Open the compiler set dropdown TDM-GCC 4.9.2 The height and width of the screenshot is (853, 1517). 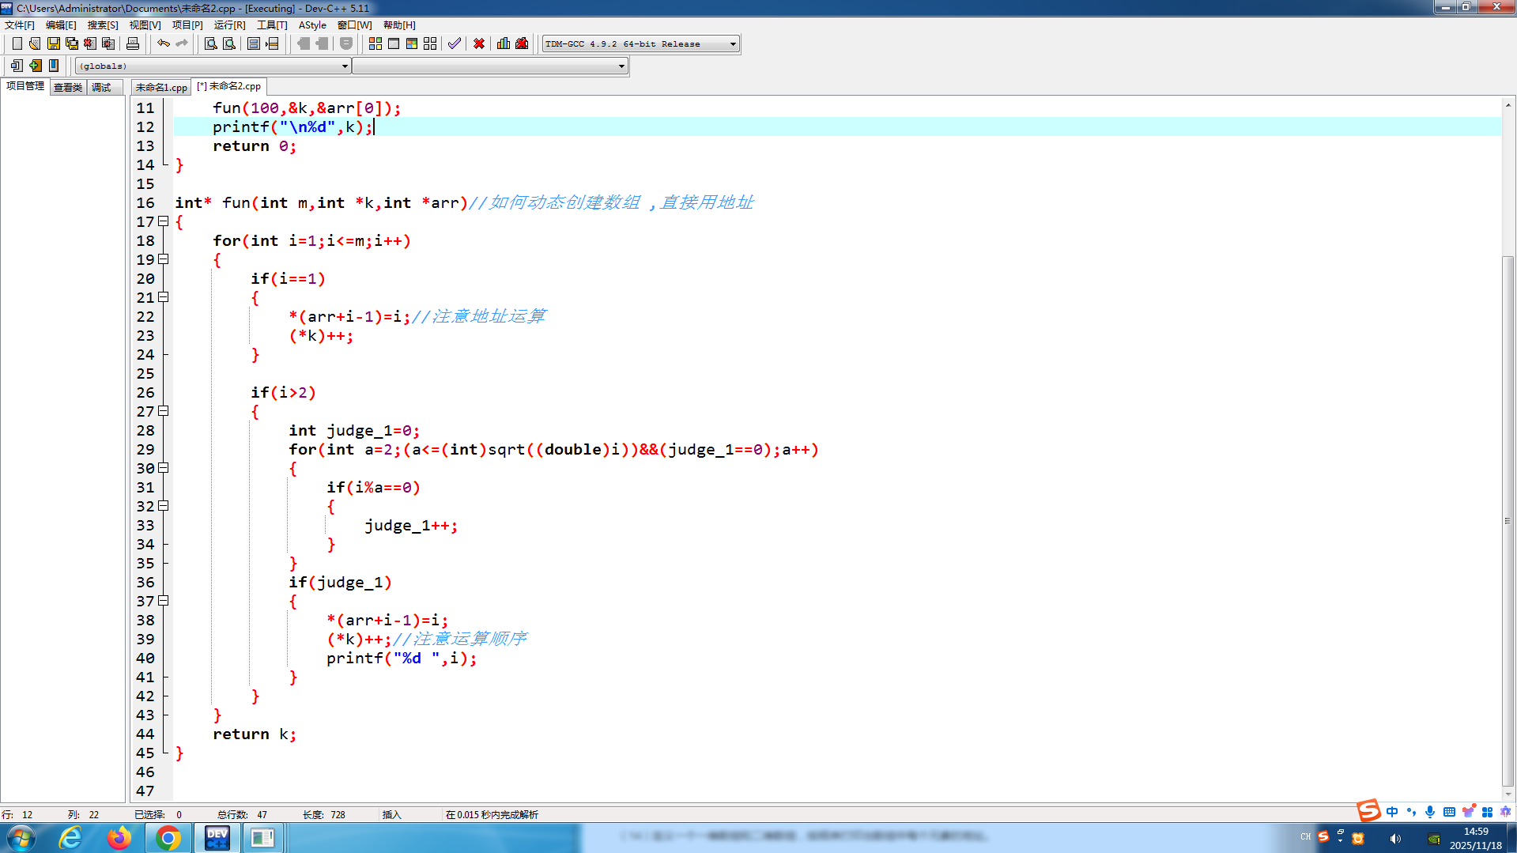640,44
